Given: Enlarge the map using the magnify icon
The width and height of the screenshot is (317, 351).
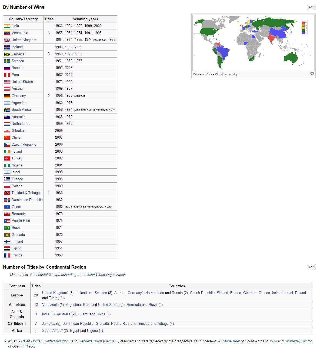Looking at the screenshot, I should 312,74.
